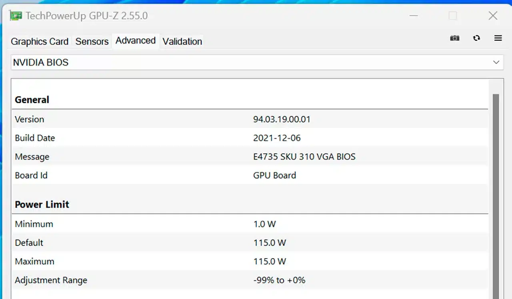Click the Default 115.0 W value
This screenshot has height=299, width=512.
[x=270, y=243]
